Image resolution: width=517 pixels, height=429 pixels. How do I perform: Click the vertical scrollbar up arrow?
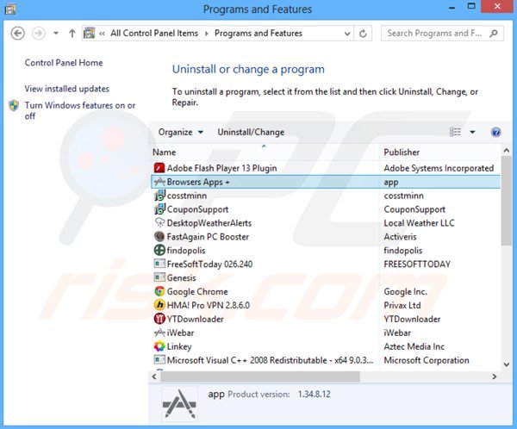click(507, 151)
